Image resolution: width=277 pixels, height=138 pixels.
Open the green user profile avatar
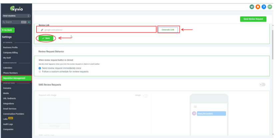pyautogui.click(x=270, y=7)
